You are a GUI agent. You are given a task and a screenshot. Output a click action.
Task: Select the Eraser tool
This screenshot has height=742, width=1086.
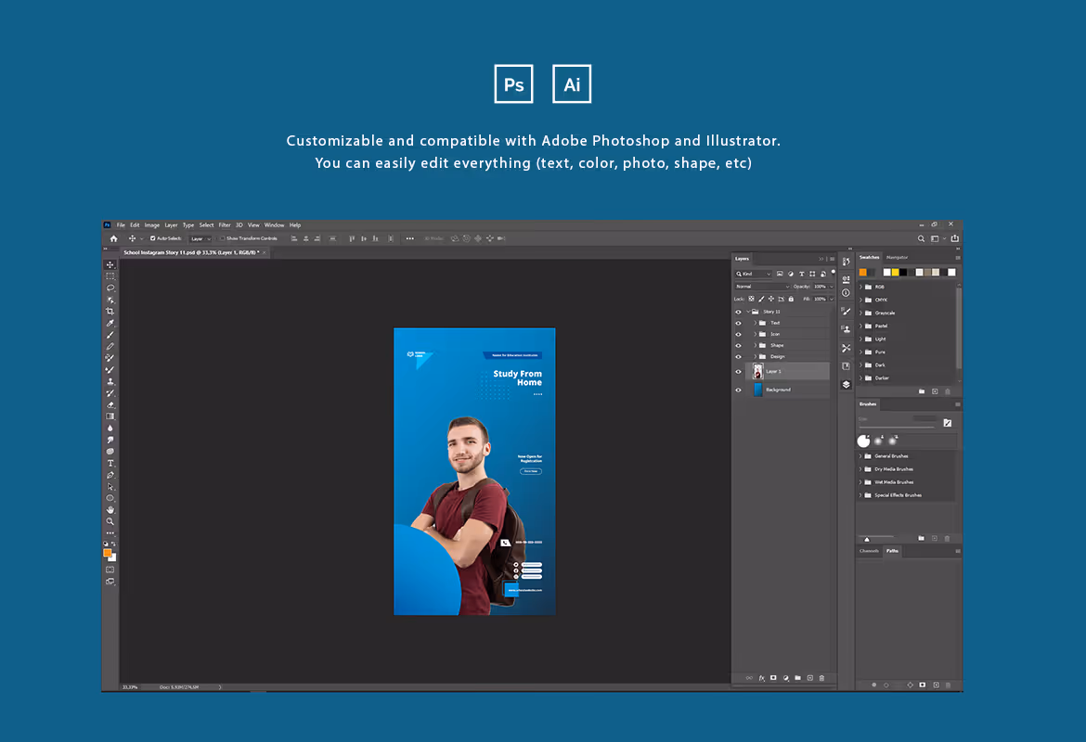point(110,405)
